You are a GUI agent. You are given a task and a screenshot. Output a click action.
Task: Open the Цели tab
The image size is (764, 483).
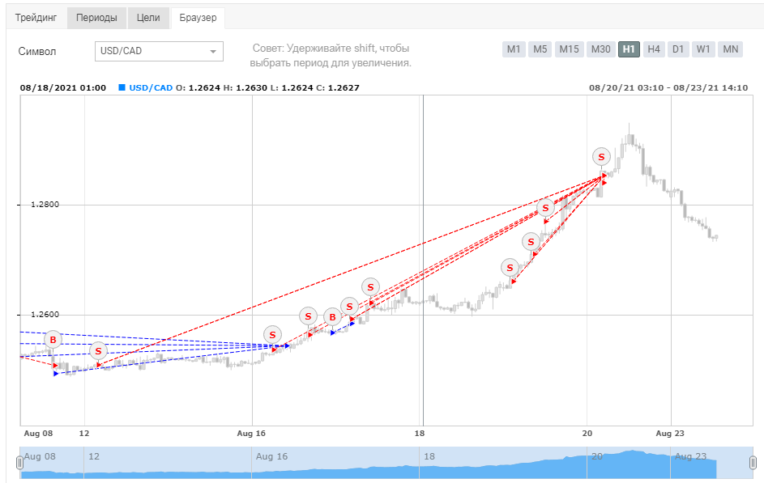pos(148,18)
